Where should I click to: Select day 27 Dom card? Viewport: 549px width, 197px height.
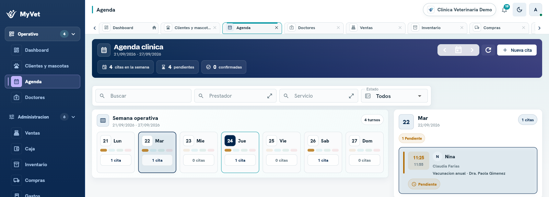click(x=364, y=152)
